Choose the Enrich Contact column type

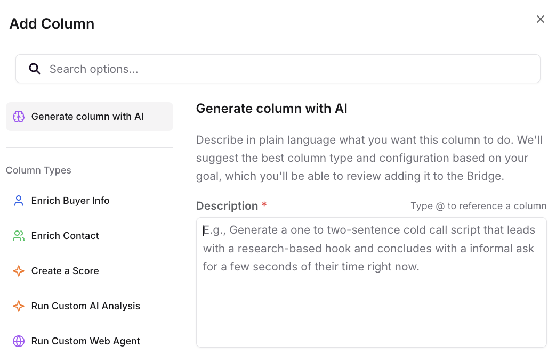click(65, 236)
